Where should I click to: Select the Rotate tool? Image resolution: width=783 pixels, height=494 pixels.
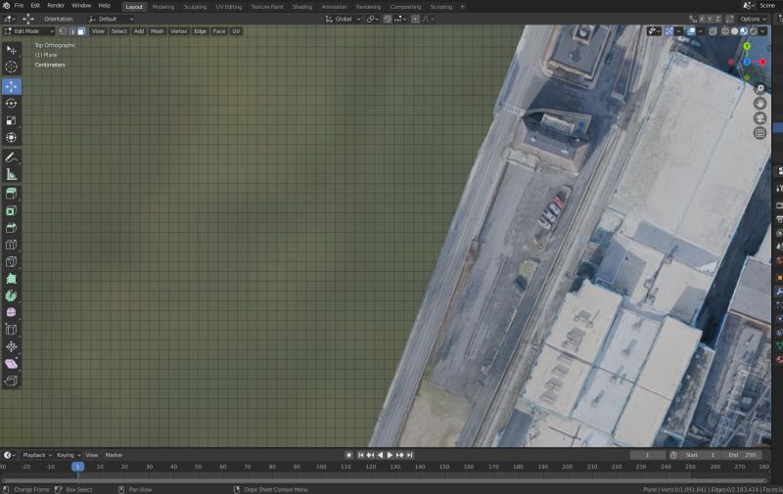click(11, 104)
